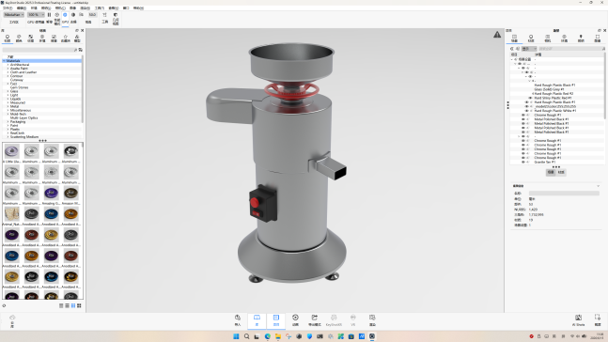608x342 pixels.
Task: Open the Tools icon in ribbon
Action: [104, 15]
